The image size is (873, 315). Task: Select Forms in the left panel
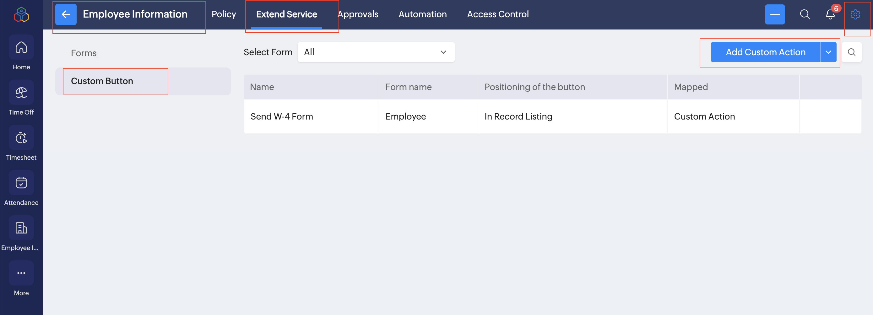84,53
